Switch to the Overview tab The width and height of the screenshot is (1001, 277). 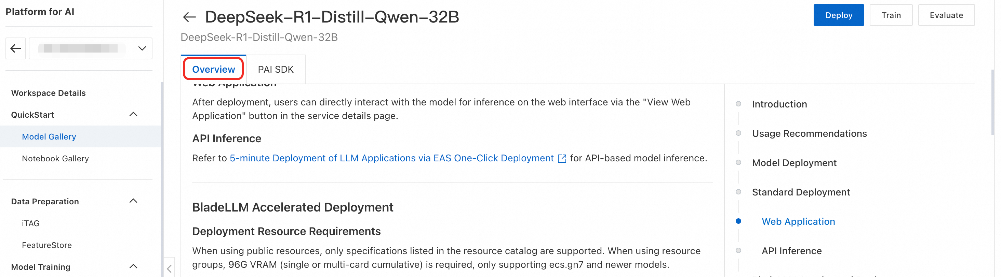point(213,70)
